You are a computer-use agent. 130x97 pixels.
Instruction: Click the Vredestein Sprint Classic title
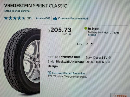[36, 6]
